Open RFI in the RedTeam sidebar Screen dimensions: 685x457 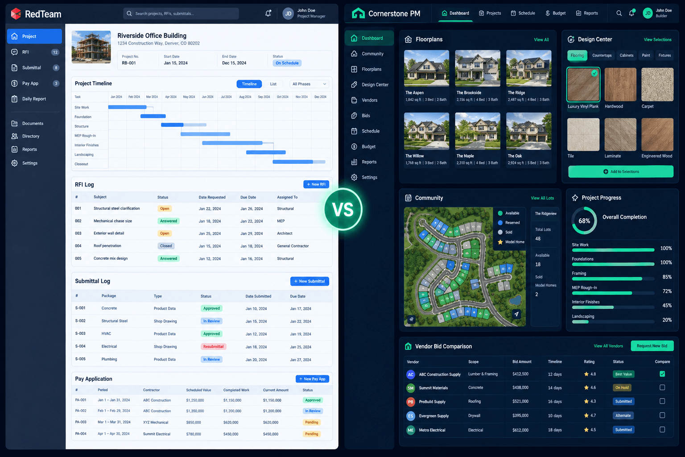click(x=34, y=52)
